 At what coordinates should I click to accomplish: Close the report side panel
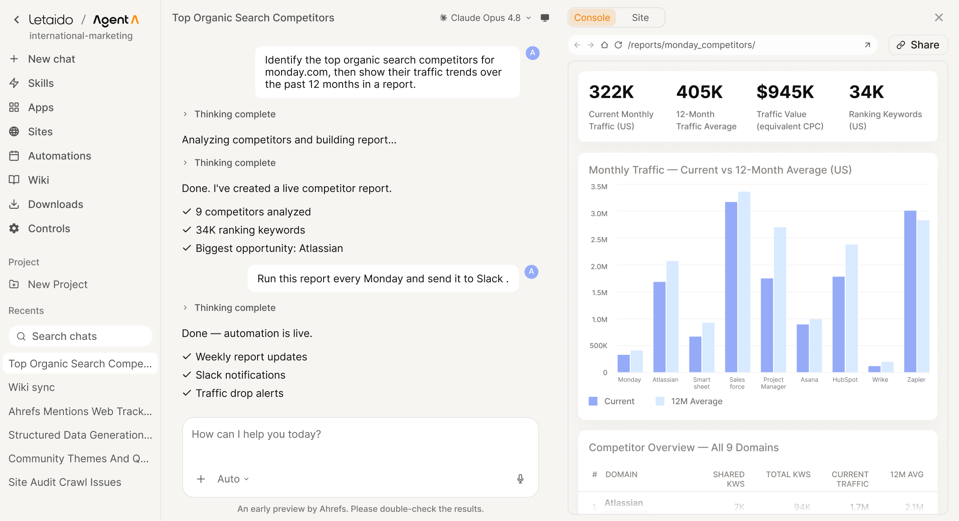939,17
